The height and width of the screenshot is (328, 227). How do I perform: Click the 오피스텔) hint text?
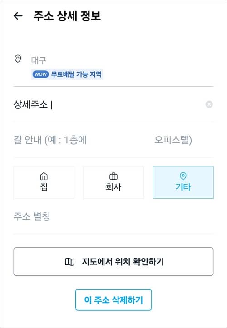[x=173, y=140]
